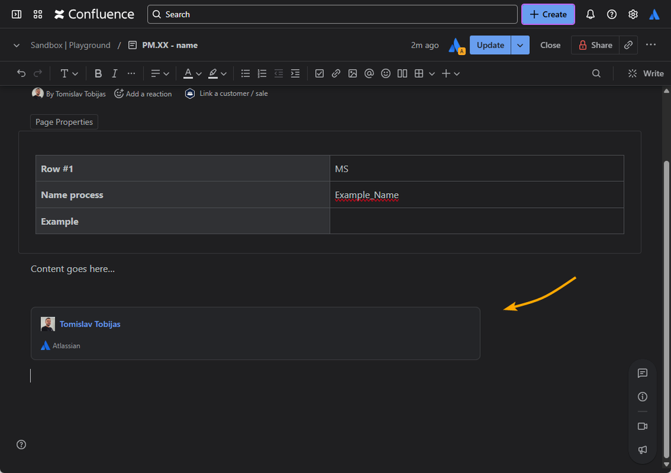Open the text color picker

pyautogui.click(x=193, y=74)
